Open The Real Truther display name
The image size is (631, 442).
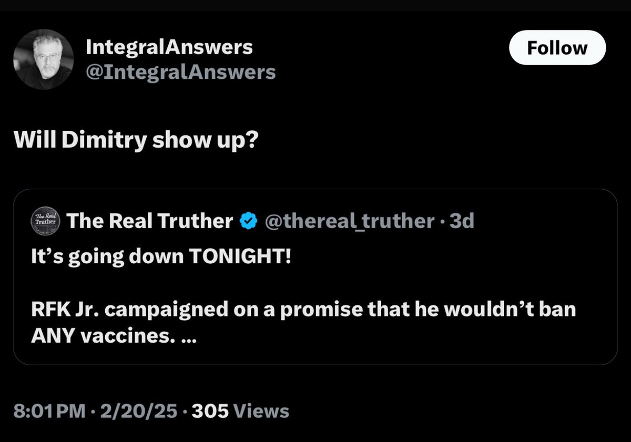(150, 221)
